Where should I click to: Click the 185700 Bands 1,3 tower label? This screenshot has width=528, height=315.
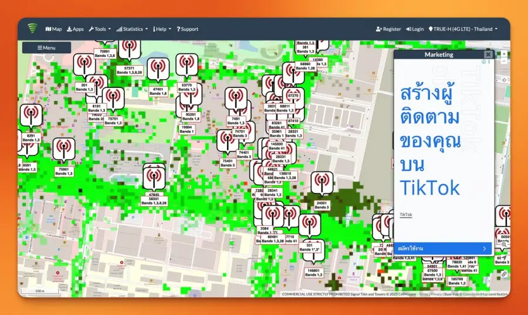click(x=456, y=281)
